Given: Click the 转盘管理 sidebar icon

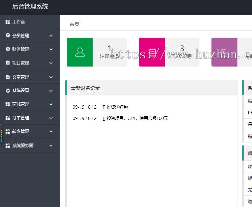Looking at the screenshot, I should tap(8, 131).
